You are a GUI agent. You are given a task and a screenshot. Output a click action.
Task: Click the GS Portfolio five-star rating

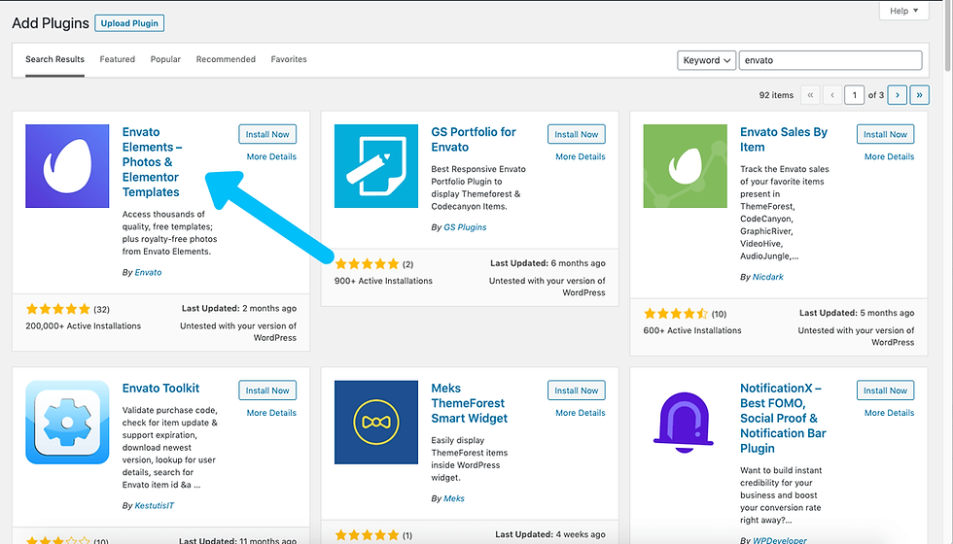[x=368, y=264]
